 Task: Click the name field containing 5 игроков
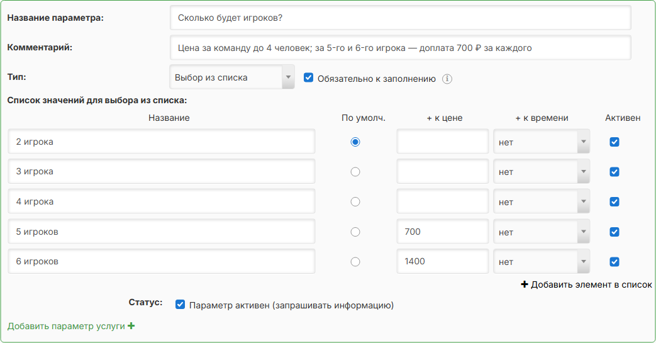[162, 232]
